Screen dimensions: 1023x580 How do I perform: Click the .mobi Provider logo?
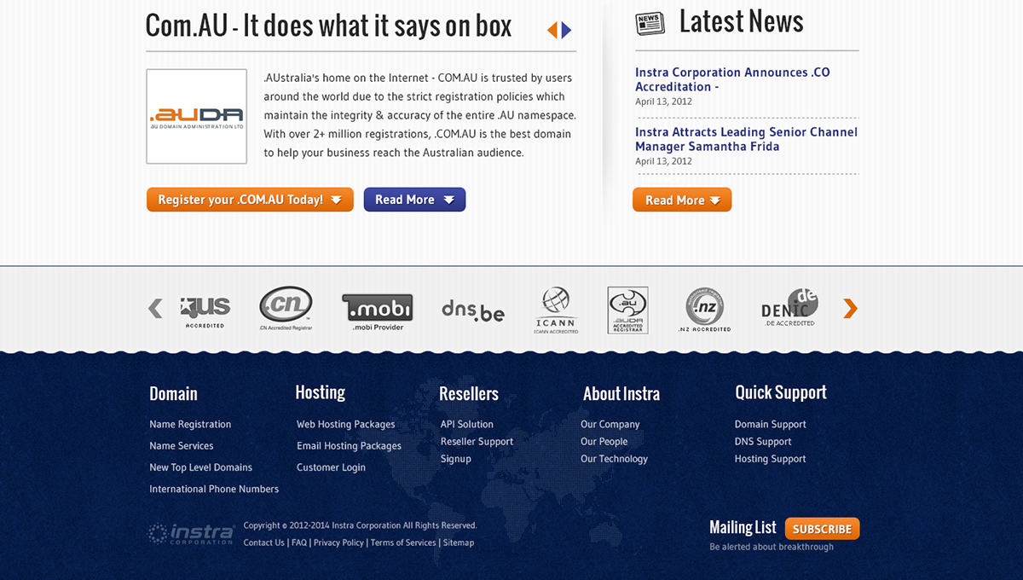pos(377,312)
